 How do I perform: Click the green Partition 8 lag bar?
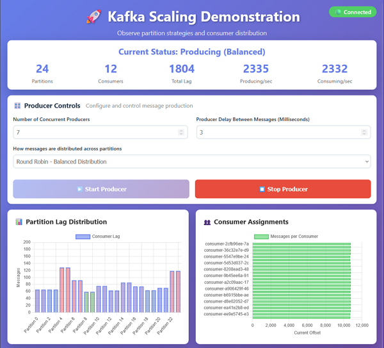pos(86,302)
